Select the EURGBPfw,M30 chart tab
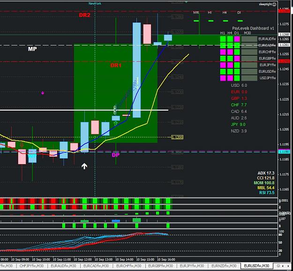The height and width of the screenshot is (271, 293). click(160, 266)
